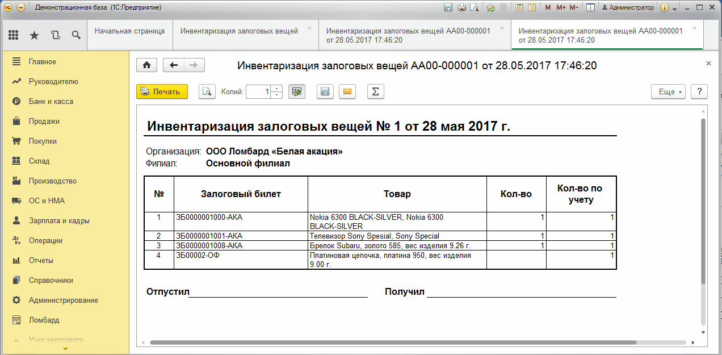The width and height of the screenshot is (722, 355).
Task: Add current page to favorites
Action: coord(490,8)
